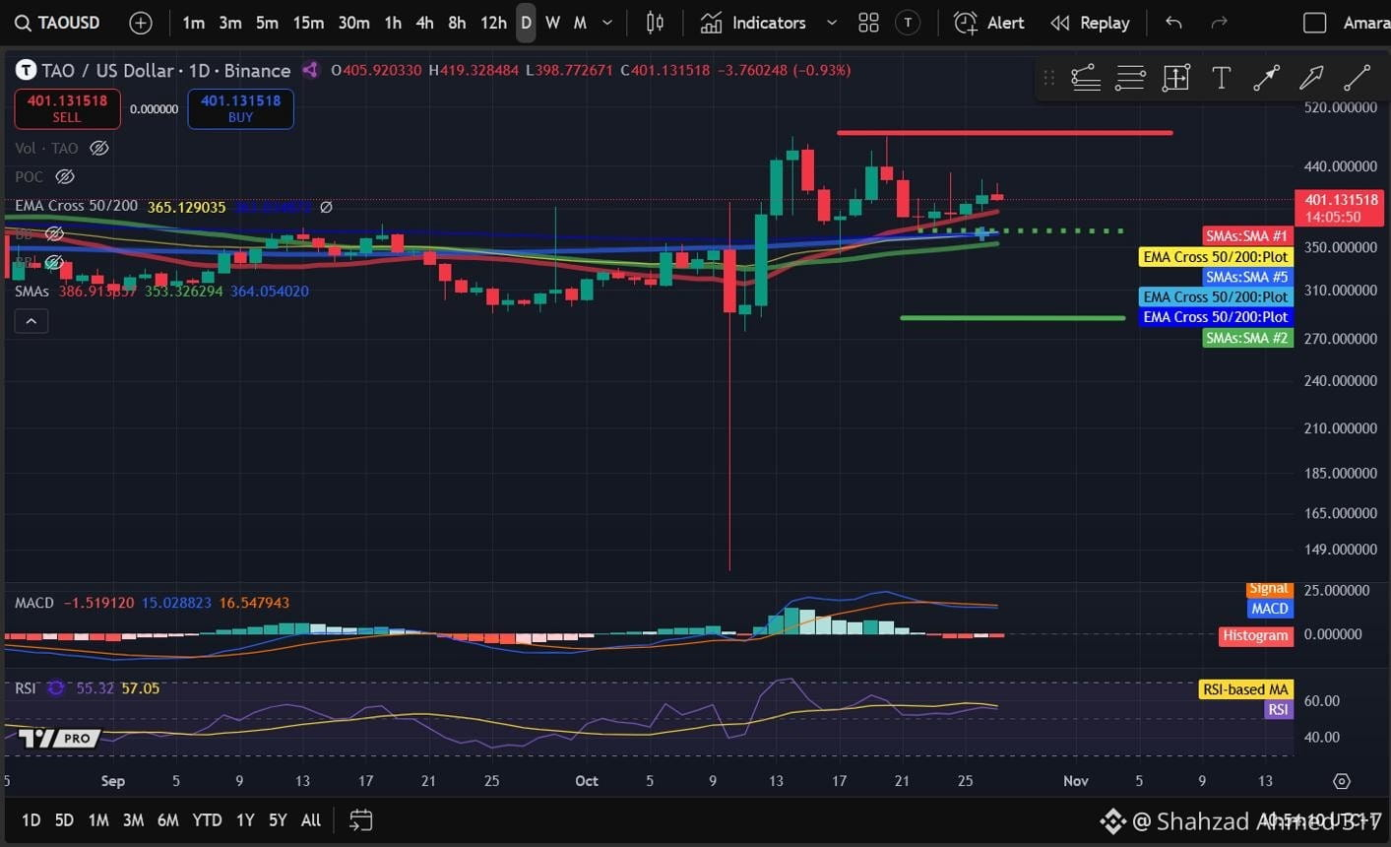Grab the drawing toolbar drag handle
1391x847 pixels.
coord(1048,78)
